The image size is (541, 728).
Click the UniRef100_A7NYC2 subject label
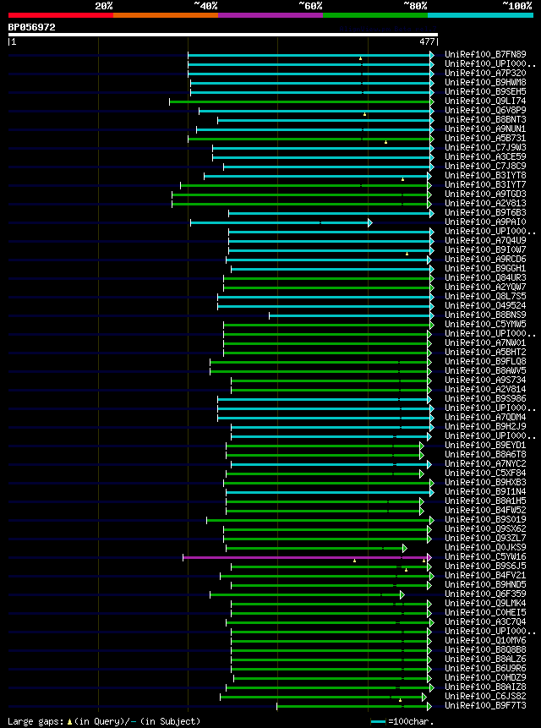pyautogui.click(x=485, y=464)
